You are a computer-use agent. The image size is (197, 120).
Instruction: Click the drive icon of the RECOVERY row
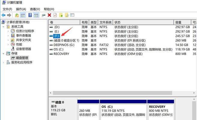pos(51,54)
